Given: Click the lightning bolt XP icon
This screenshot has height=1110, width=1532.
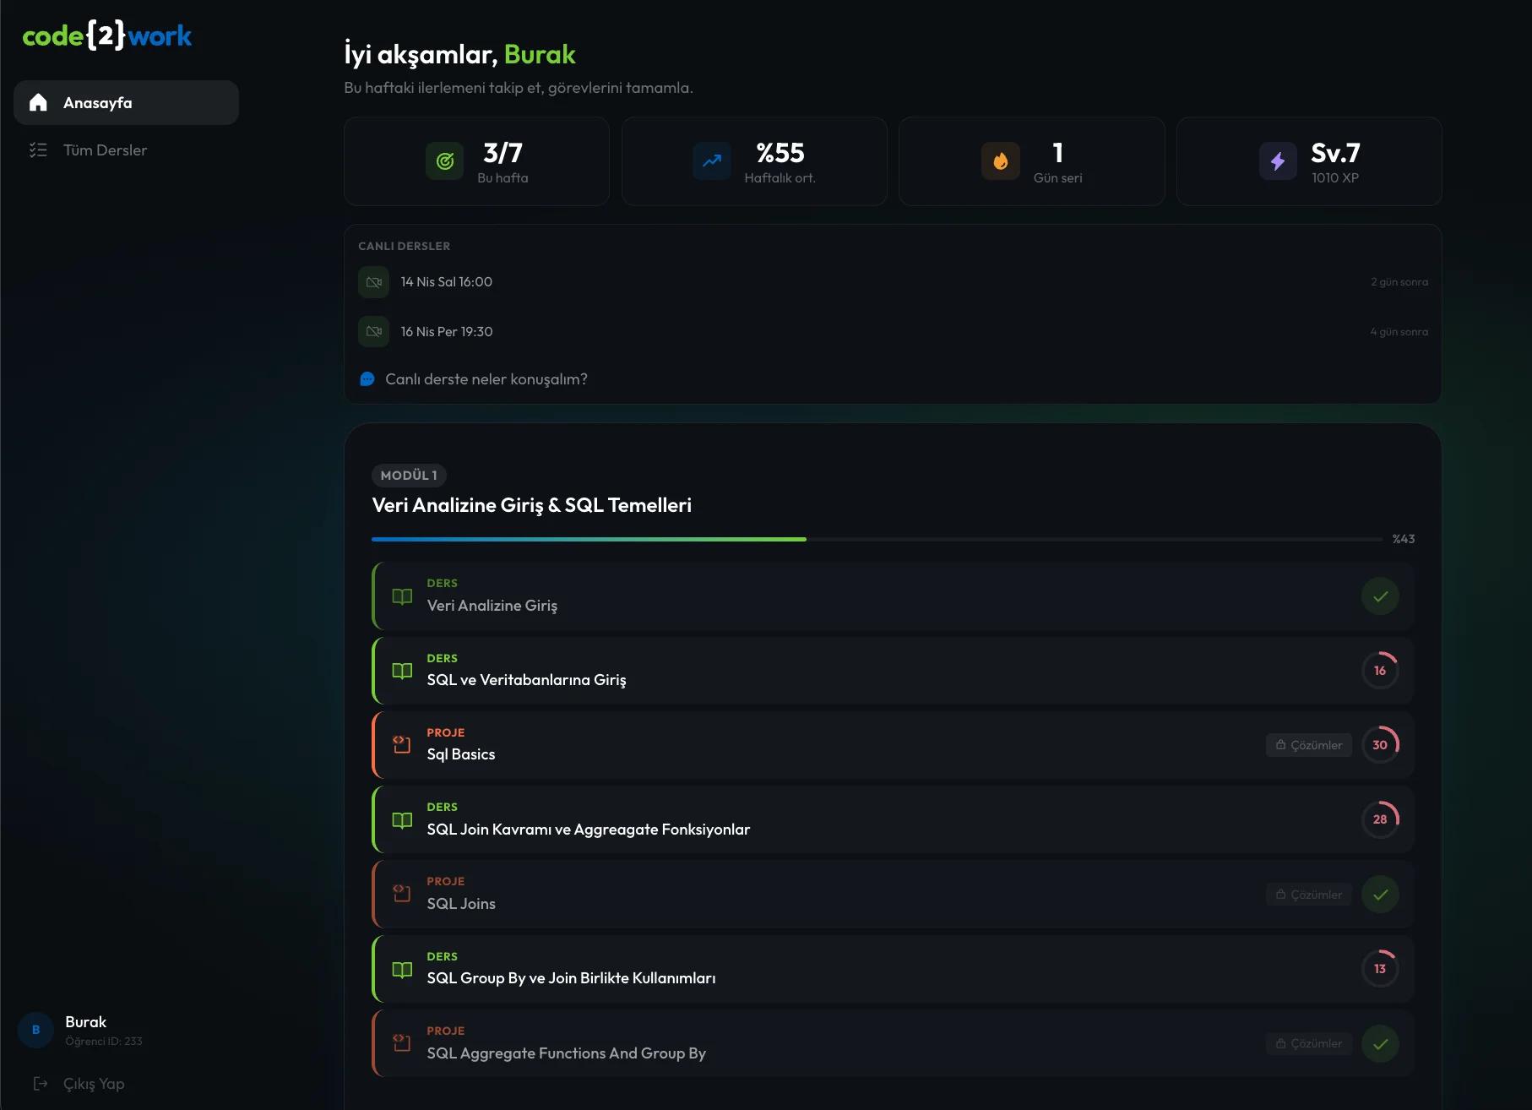Looking at the screenshot, I should click(x=1278, y=161).
